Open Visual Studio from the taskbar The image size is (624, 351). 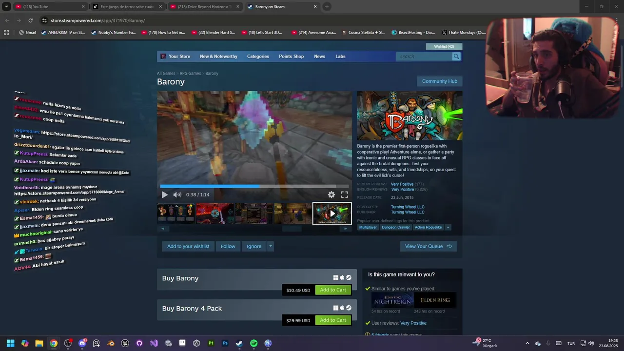(x=154, y=343)
